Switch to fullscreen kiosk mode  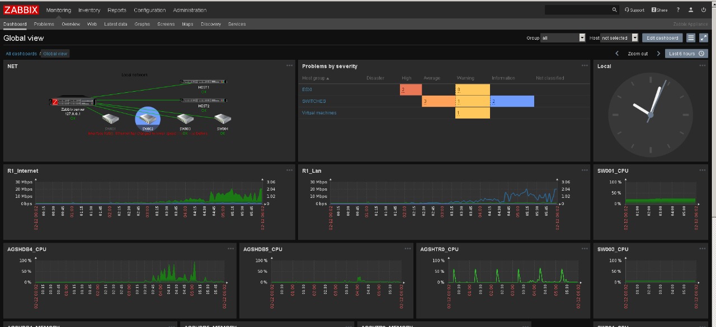[704, 38]
